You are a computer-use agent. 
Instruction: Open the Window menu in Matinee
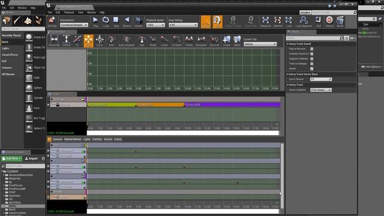click(x=91, y=12)
